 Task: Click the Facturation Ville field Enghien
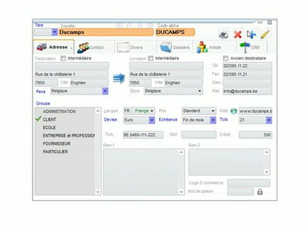[x=89, y=83]
